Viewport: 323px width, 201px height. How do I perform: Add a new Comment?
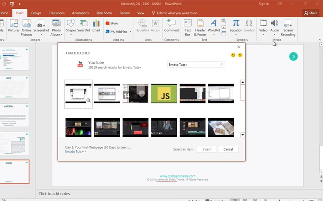tap(171, 26)
